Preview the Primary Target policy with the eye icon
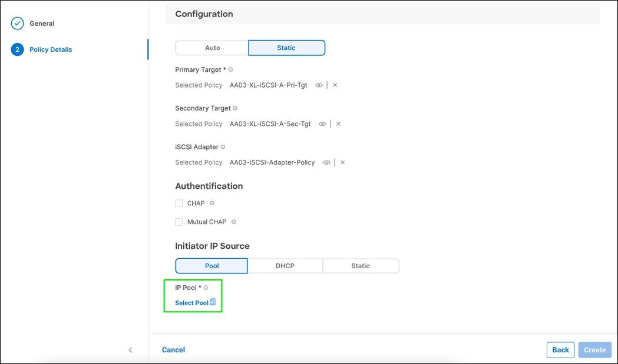Viewport: 618px width, 364px height. (x=319, y=85)
